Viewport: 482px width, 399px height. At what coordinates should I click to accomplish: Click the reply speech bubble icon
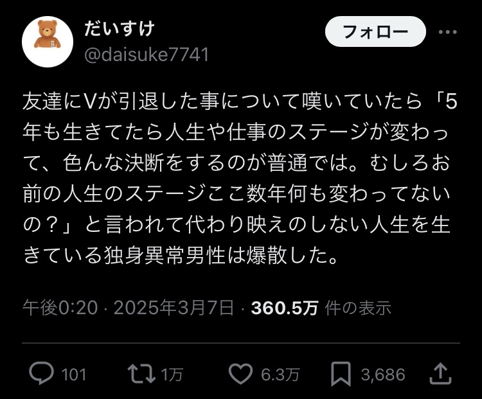click(41, 373)
